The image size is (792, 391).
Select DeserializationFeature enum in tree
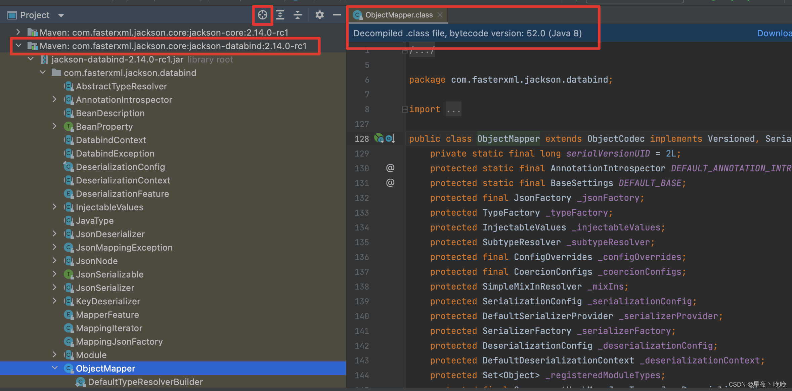coord(122,194)
